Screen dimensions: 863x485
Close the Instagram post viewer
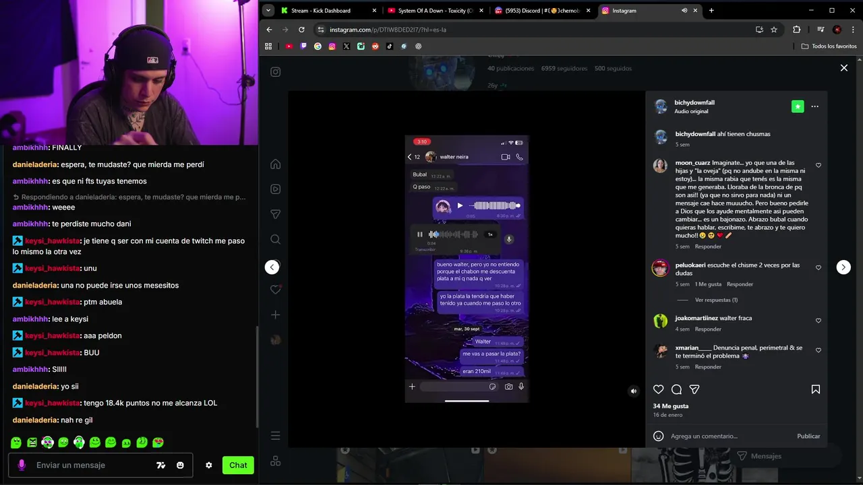[x=843, y=68]
